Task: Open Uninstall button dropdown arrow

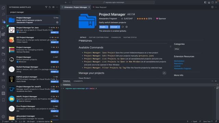Action: pos(119,27)
